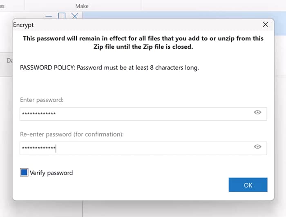The width and height of the screenshot is (286, 217).
Task: Toggle the Verify password checkbox
Action: (x=24, y=172)
